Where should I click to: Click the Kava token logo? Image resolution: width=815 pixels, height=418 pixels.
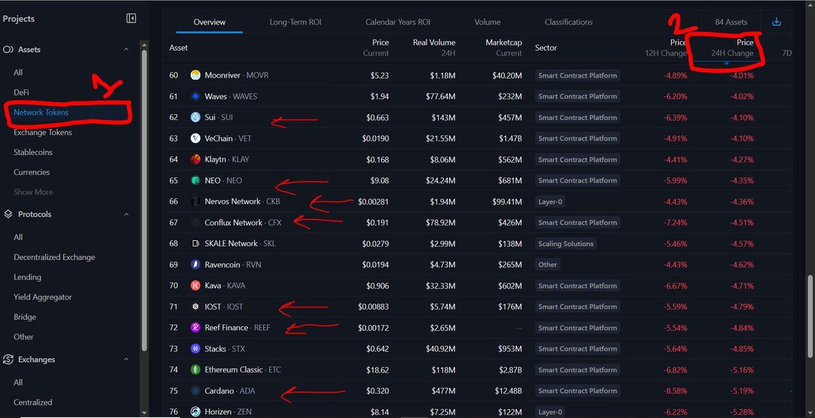[196, 286]
